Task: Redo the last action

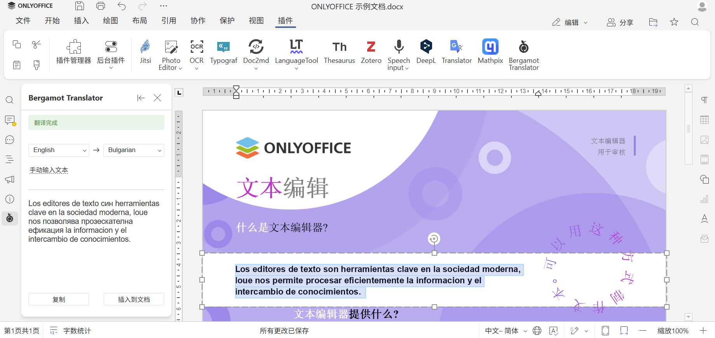Action: pyautogui.click(x=143, y=6)
